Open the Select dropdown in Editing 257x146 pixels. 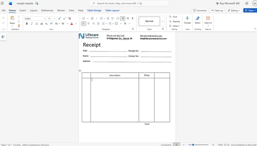175,26
